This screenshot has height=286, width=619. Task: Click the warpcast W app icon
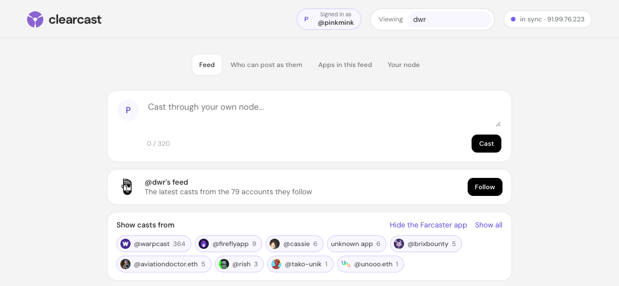click(125, 244)
